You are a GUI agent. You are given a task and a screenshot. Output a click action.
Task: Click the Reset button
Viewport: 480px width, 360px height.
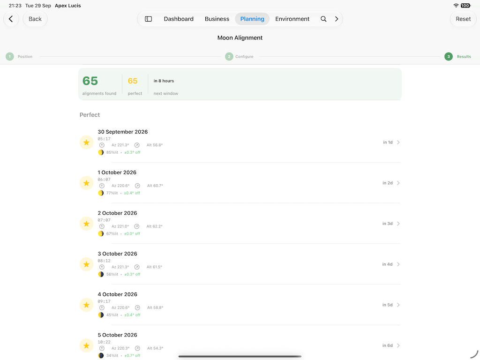[x=463, y=19]
